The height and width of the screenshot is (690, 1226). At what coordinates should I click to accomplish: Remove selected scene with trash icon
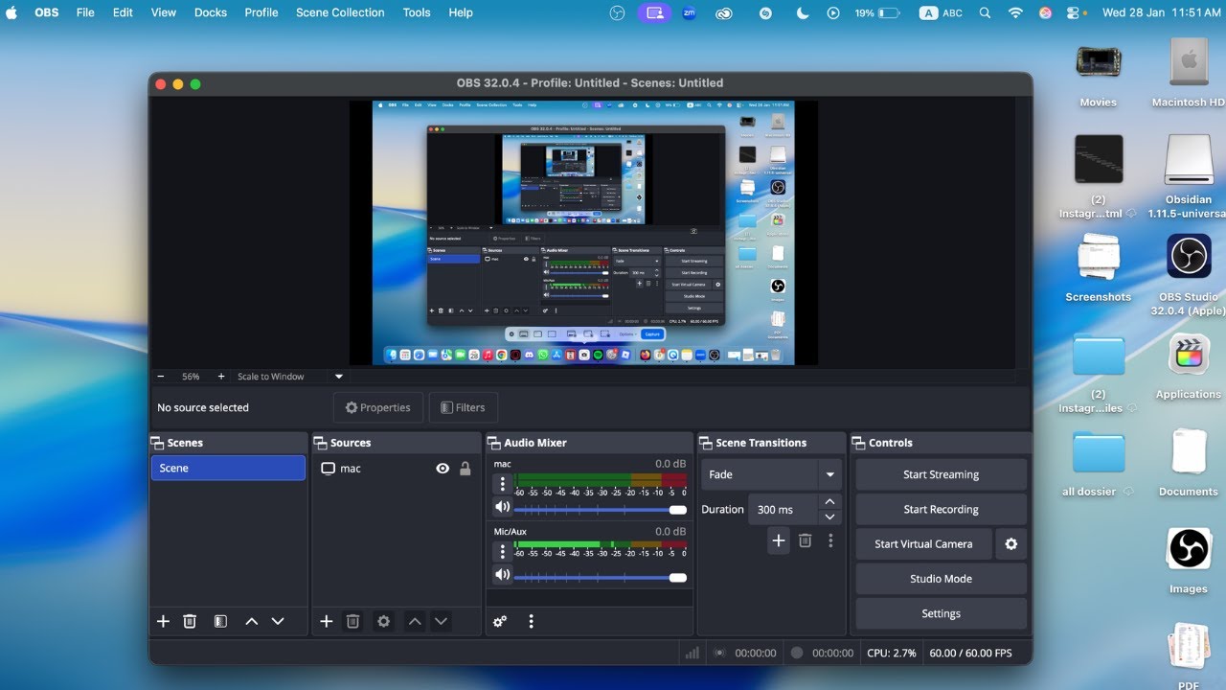tap(190, 621)
